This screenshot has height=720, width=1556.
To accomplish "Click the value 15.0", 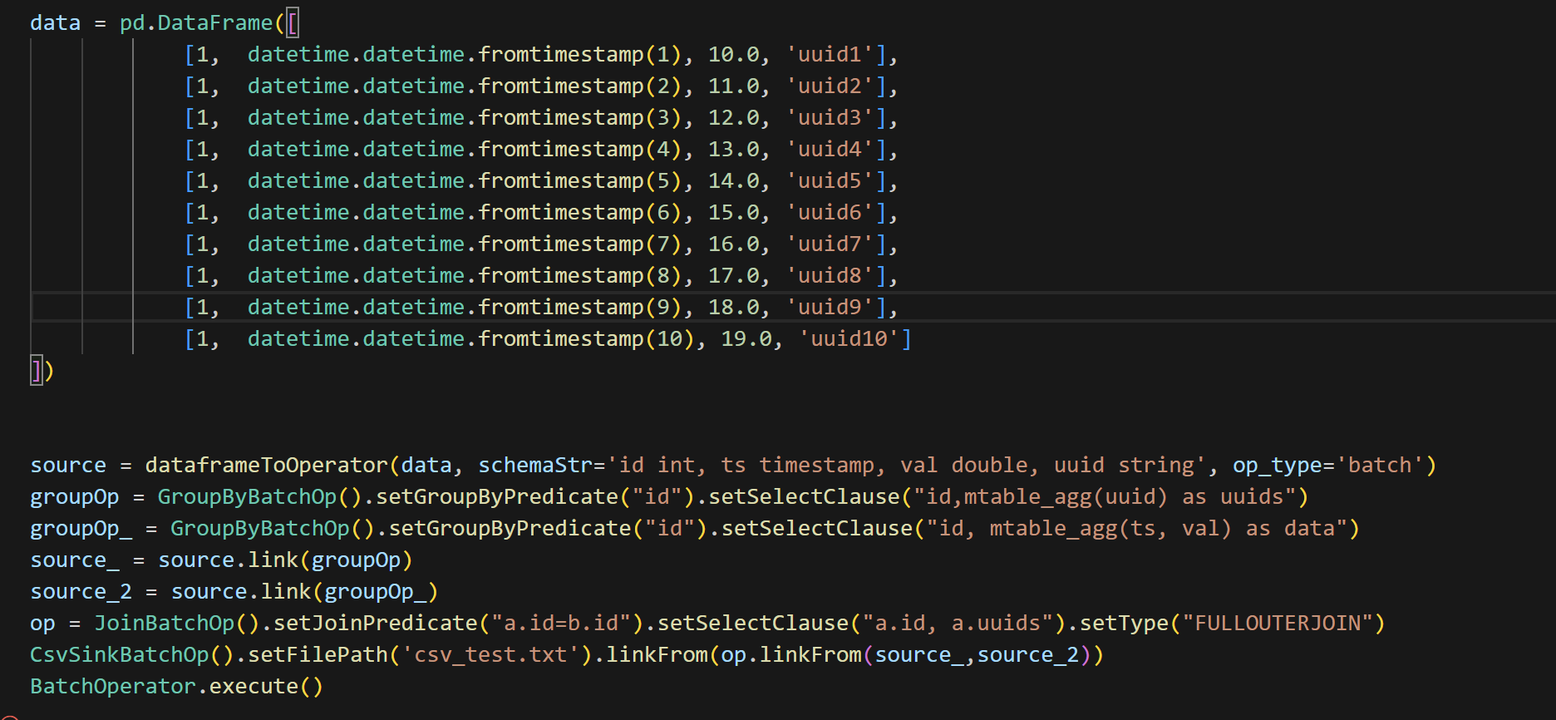I will click(734, 213).
